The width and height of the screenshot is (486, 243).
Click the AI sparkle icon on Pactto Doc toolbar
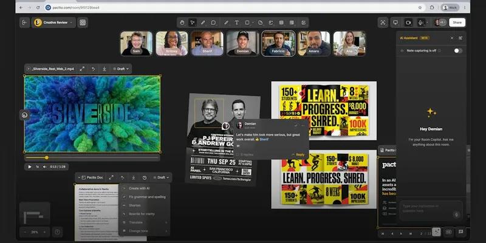pos(123,177)
